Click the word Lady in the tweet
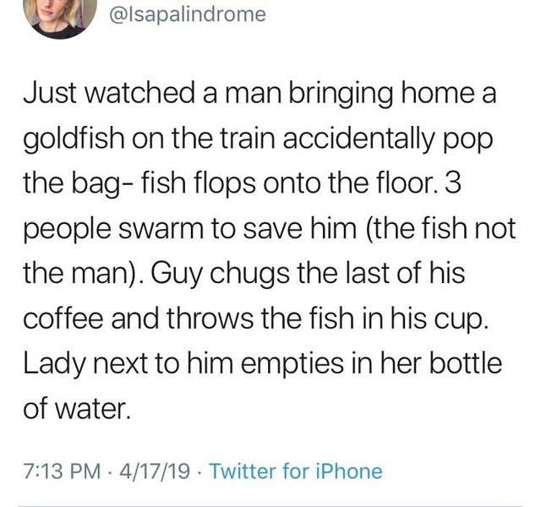 [x=54, y=364]
